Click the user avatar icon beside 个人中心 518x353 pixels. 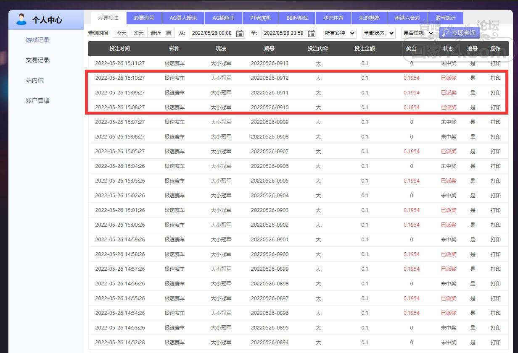[21, 19]
